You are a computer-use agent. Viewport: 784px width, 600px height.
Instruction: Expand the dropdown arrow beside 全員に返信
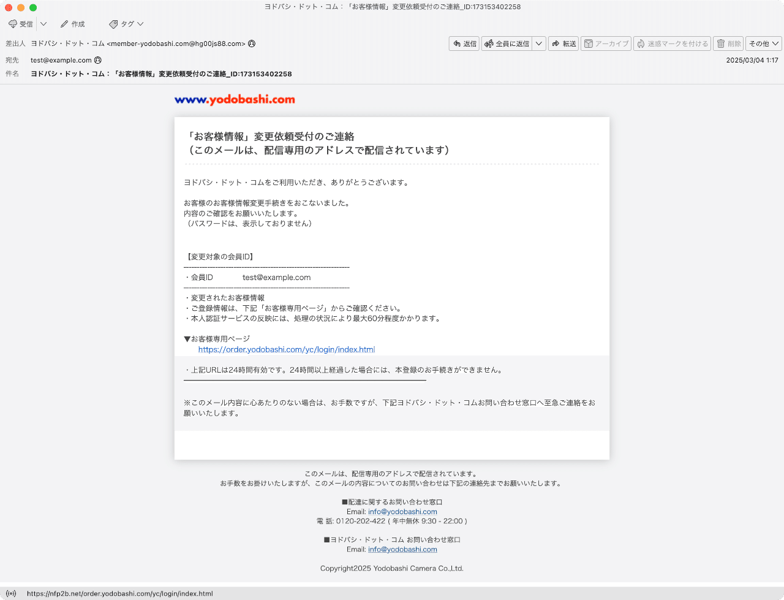(539, 44)
